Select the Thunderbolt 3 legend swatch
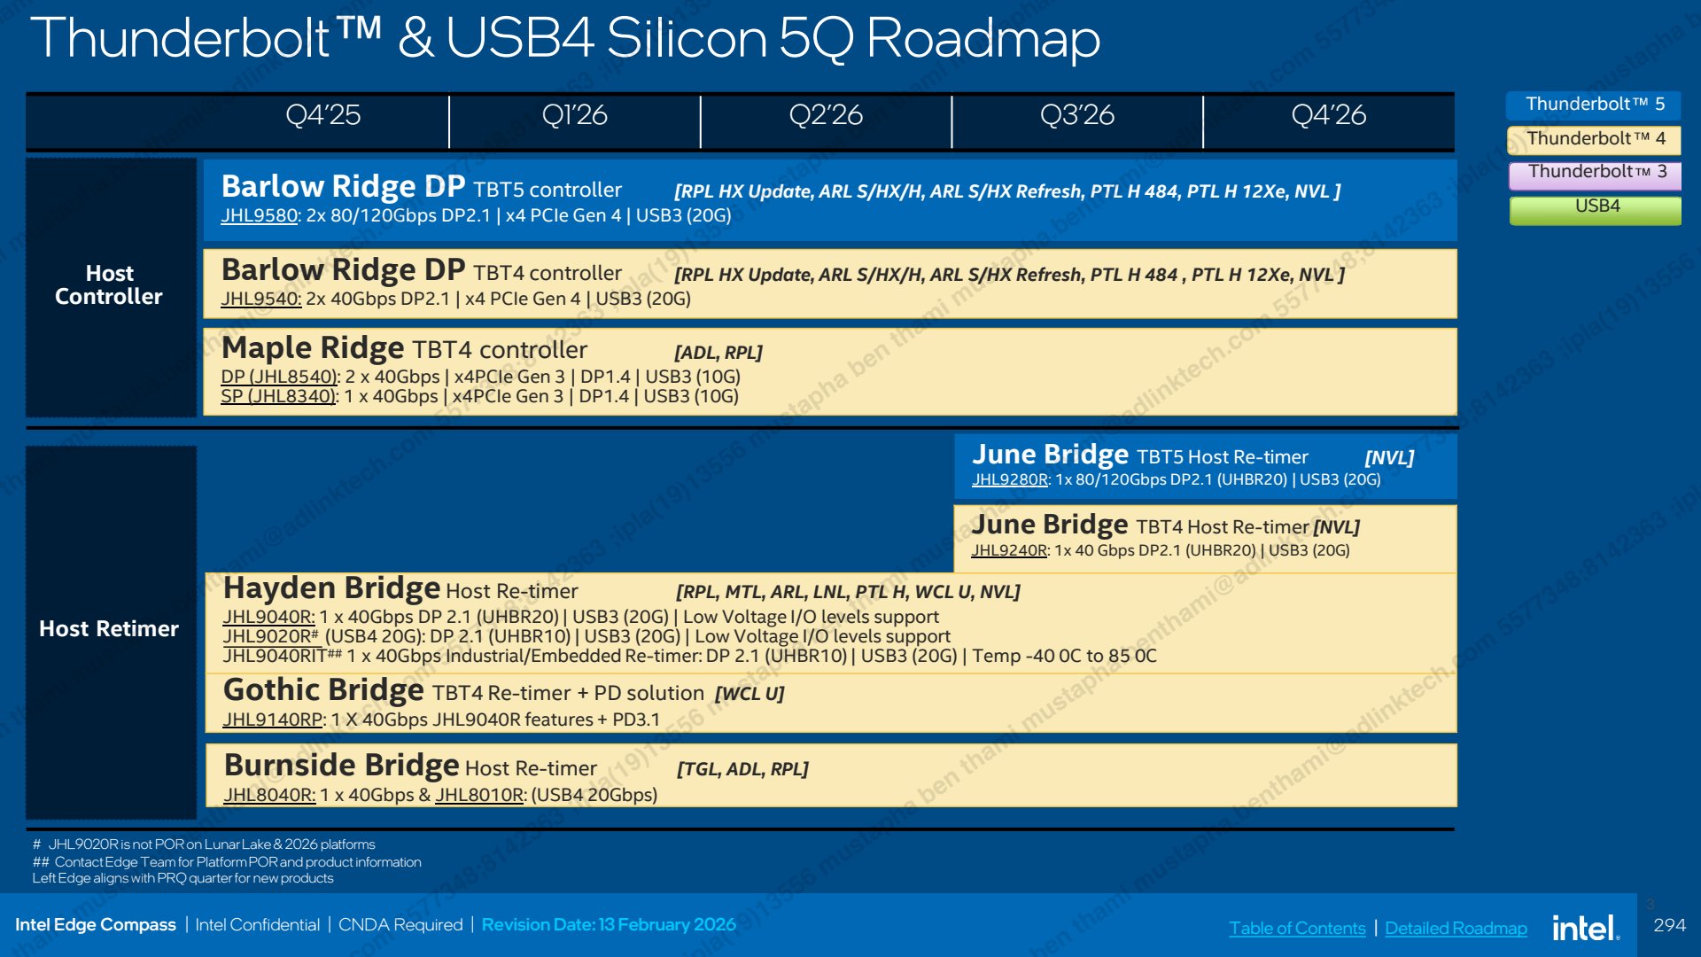This screenshot has height=957, width=1701. click(1596, 173)
